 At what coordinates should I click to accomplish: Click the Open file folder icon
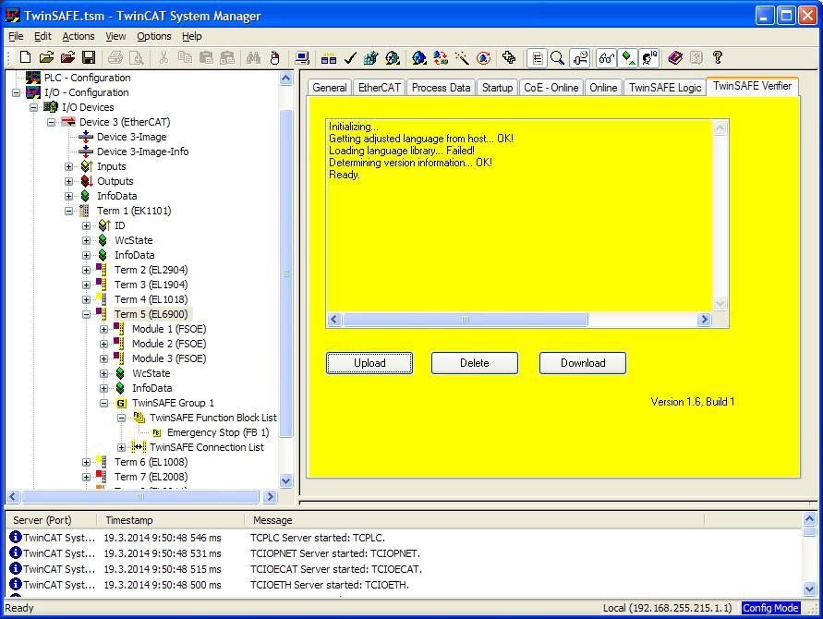click(x=46, y=58)
